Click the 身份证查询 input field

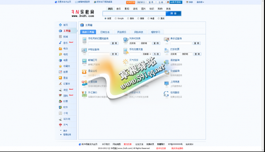click(x=181, y=43)
